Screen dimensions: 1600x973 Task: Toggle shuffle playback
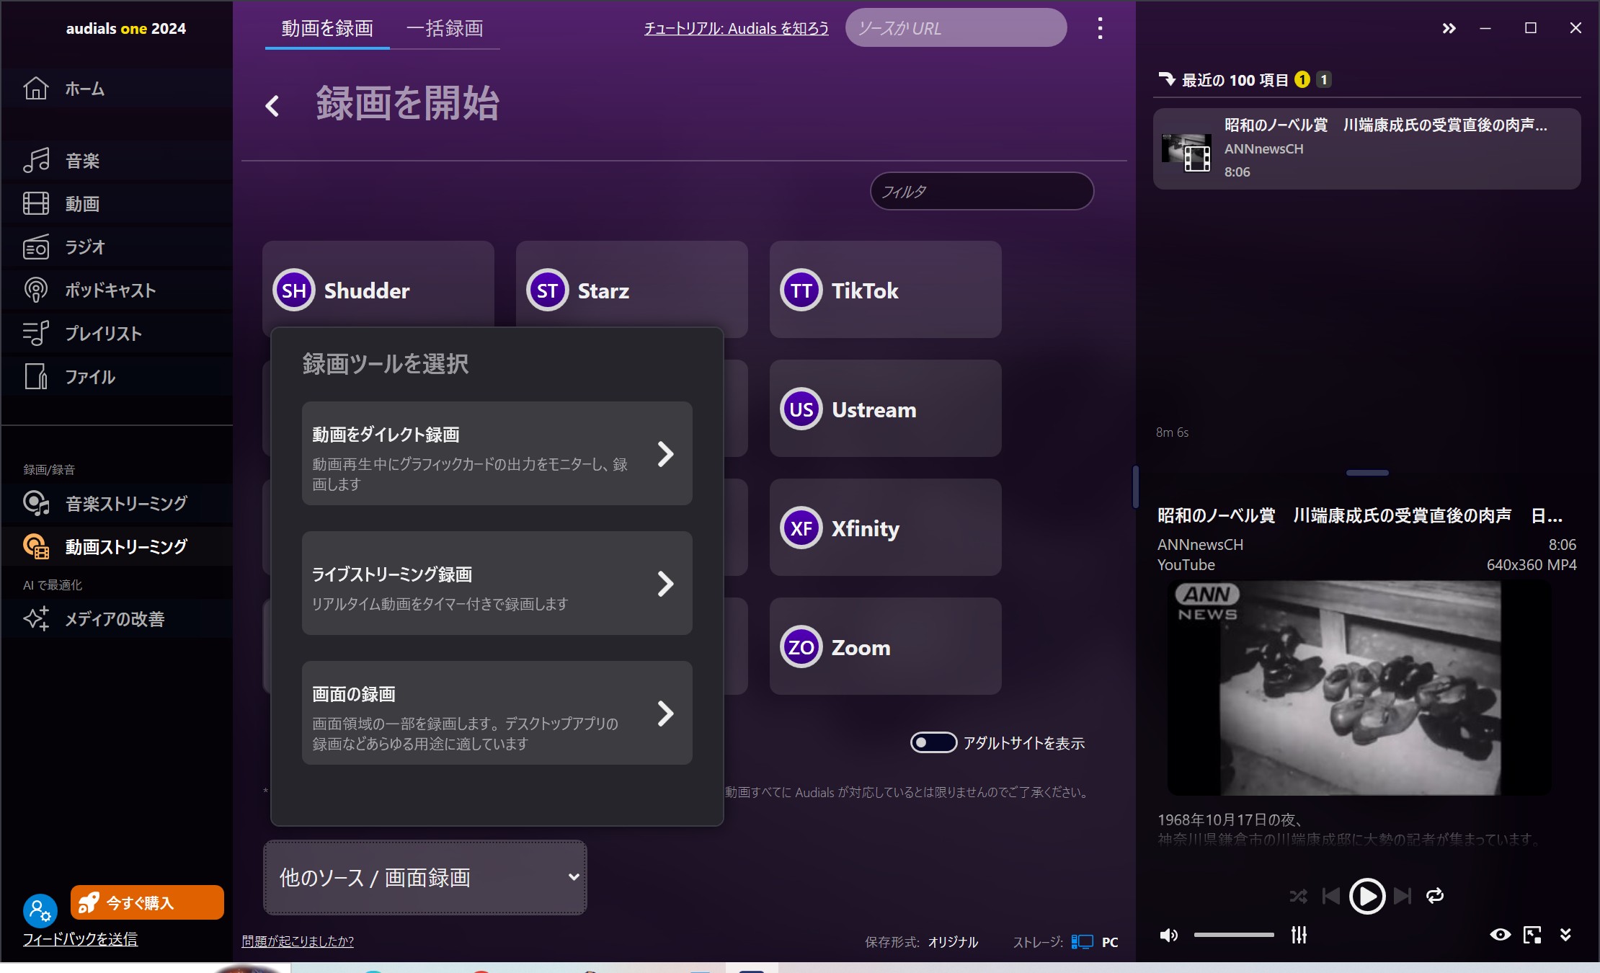click(1298, 896)
